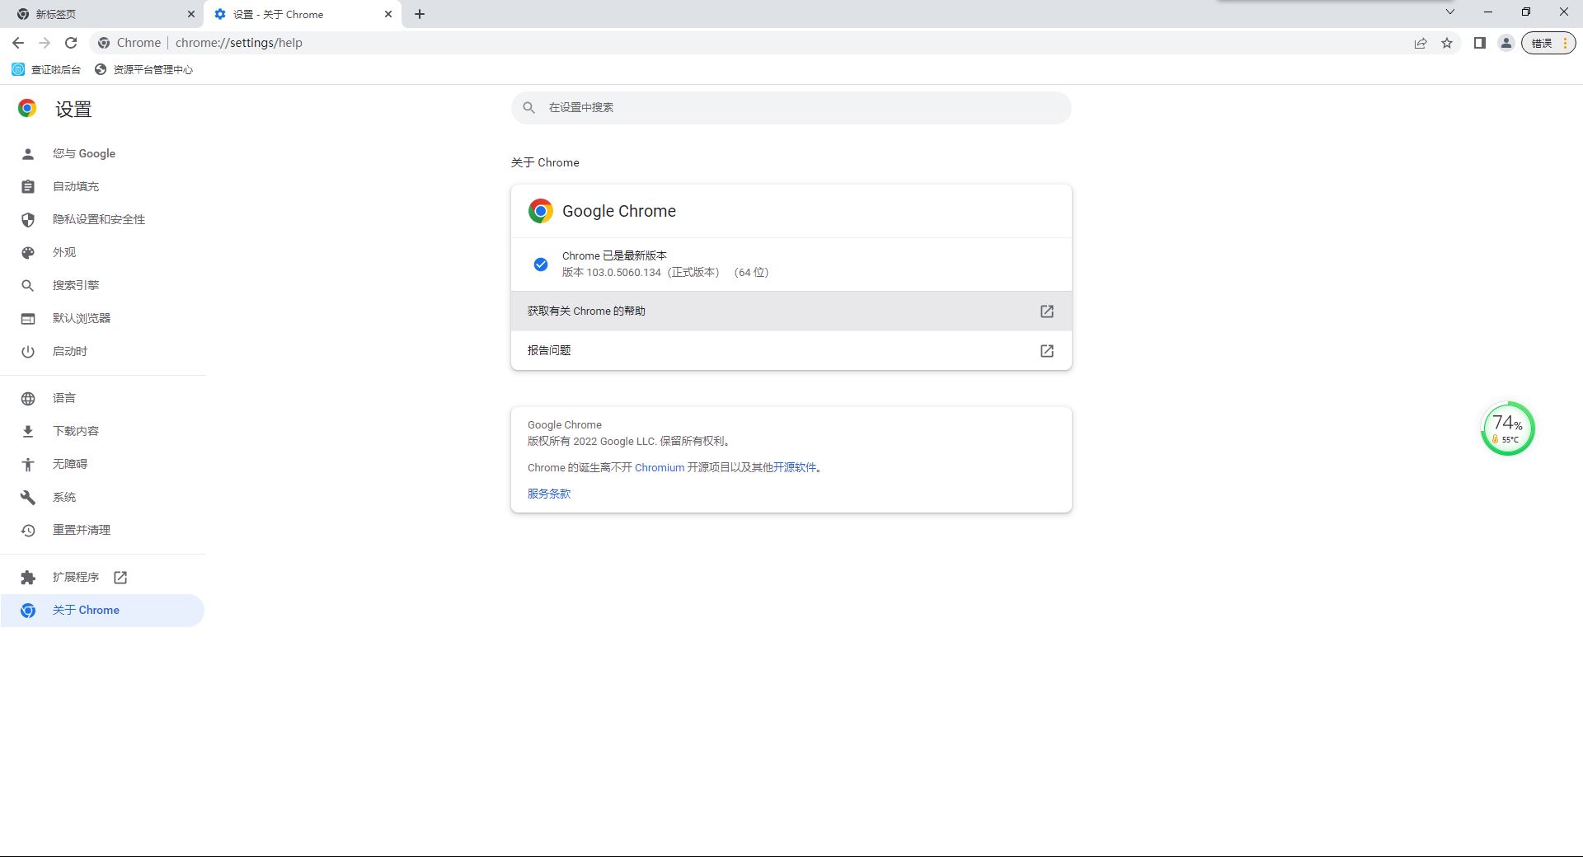Click the 在设置中搜索 search box
Viewport: 1583px width, 857px height.
point(791,107)
